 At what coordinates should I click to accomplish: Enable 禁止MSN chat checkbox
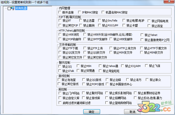pos(78,66)
